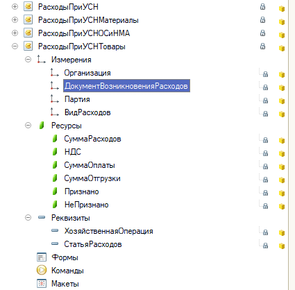
Task: Collapse the Измерения branch
Action: click(x=28, y=60)
